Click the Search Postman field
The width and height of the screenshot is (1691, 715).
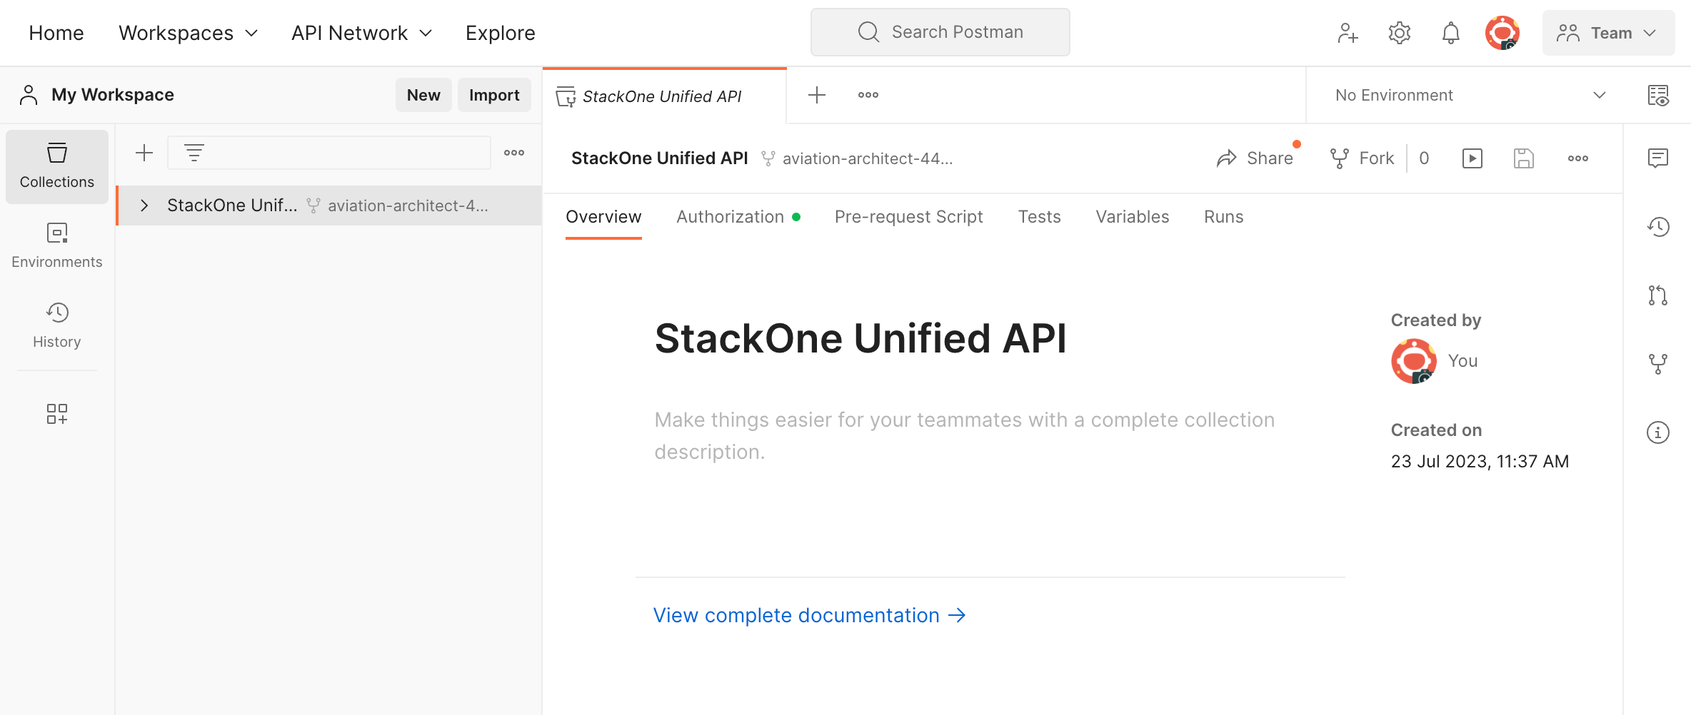(940, 32)
